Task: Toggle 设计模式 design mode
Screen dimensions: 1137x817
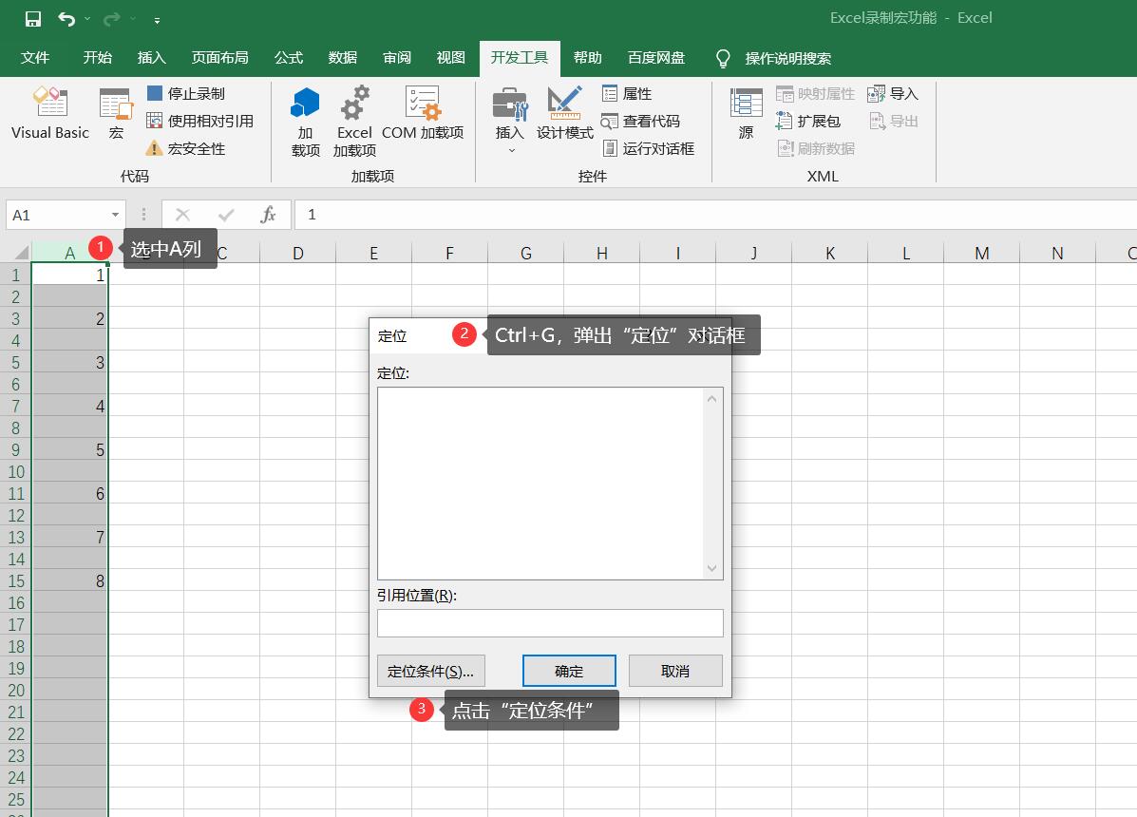Action: click(x=565, y=112)
